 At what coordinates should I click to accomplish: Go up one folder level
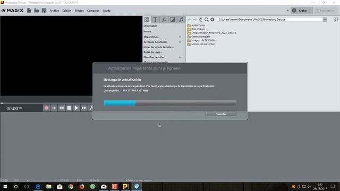[201, 20]
